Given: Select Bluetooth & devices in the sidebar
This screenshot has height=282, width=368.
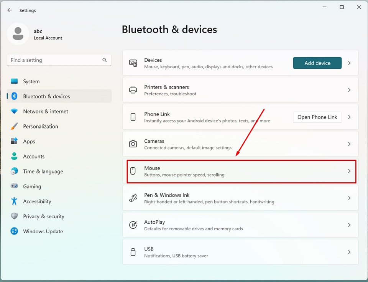Looking at the screenshot, I should pyautogui.click(x=59, y=96).
